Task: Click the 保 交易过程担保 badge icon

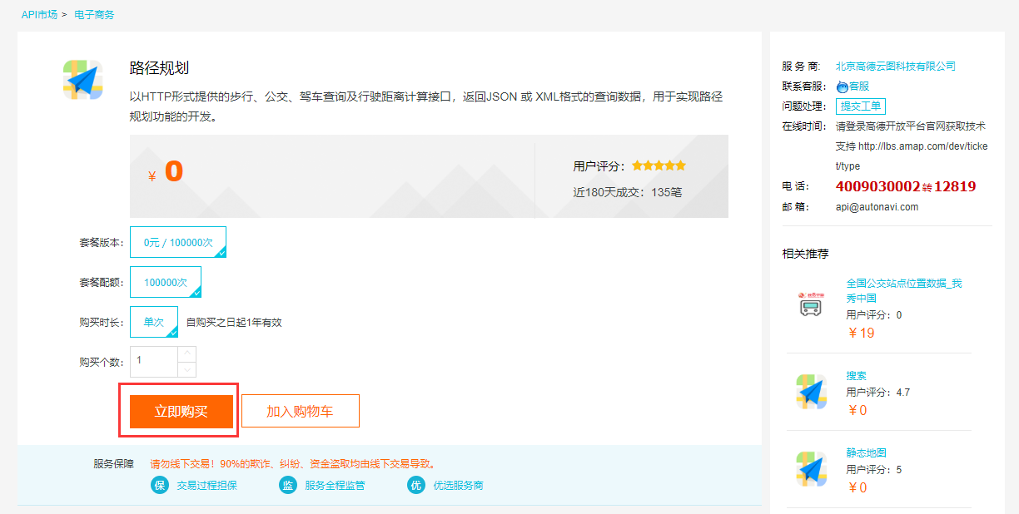Action: (x=160, y=485)
